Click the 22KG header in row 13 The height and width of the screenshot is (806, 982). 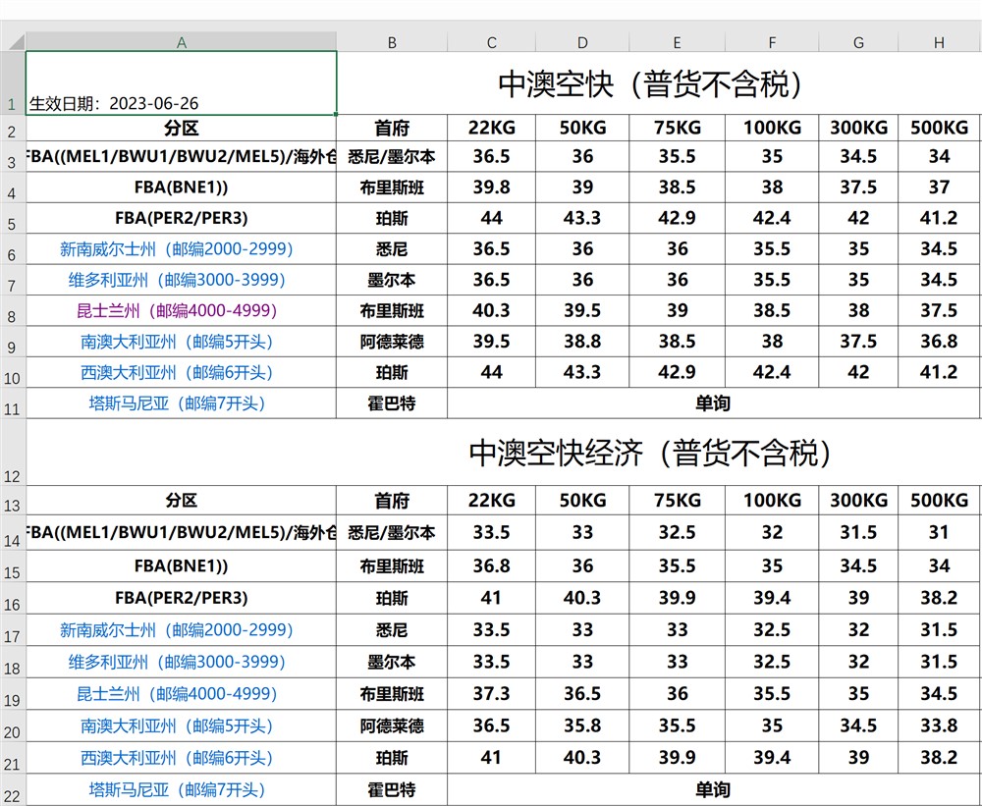click(x=491, y=500)
